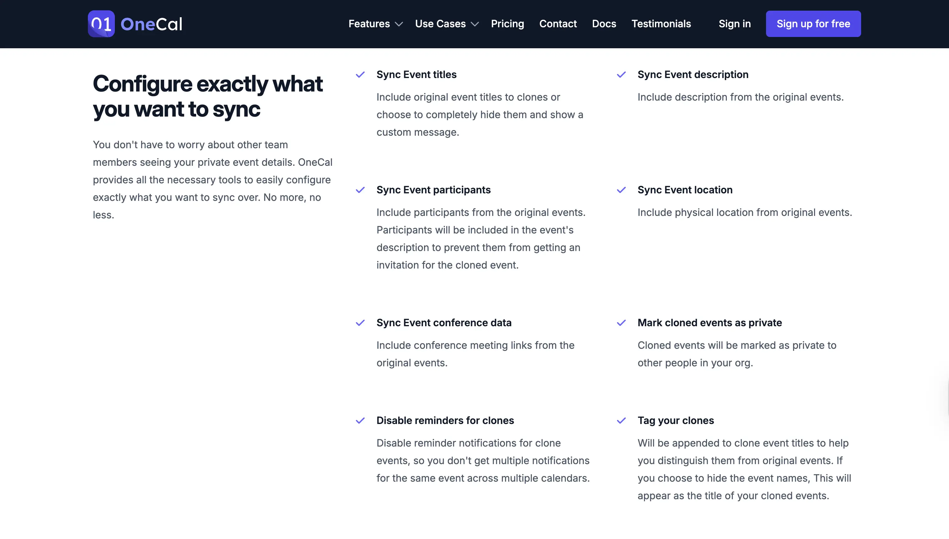Click the checkmark beside Sync Event location
The width and height of the screenshot is (949, 539).
pyautogui.click(x=621, y=190)
